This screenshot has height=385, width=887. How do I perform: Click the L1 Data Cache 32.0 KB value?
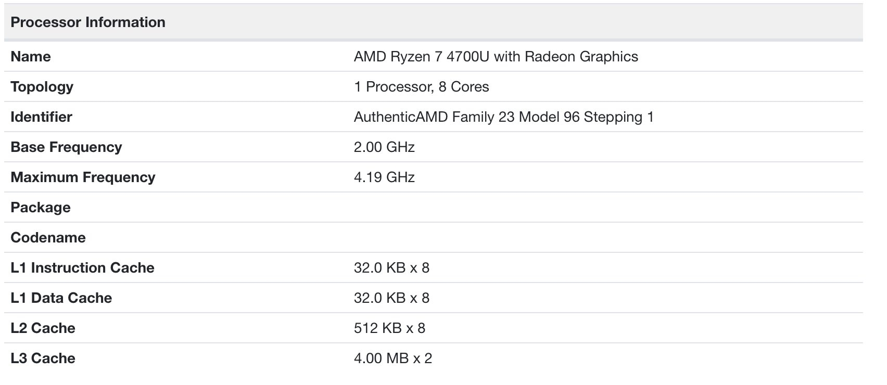coord(391,298)
